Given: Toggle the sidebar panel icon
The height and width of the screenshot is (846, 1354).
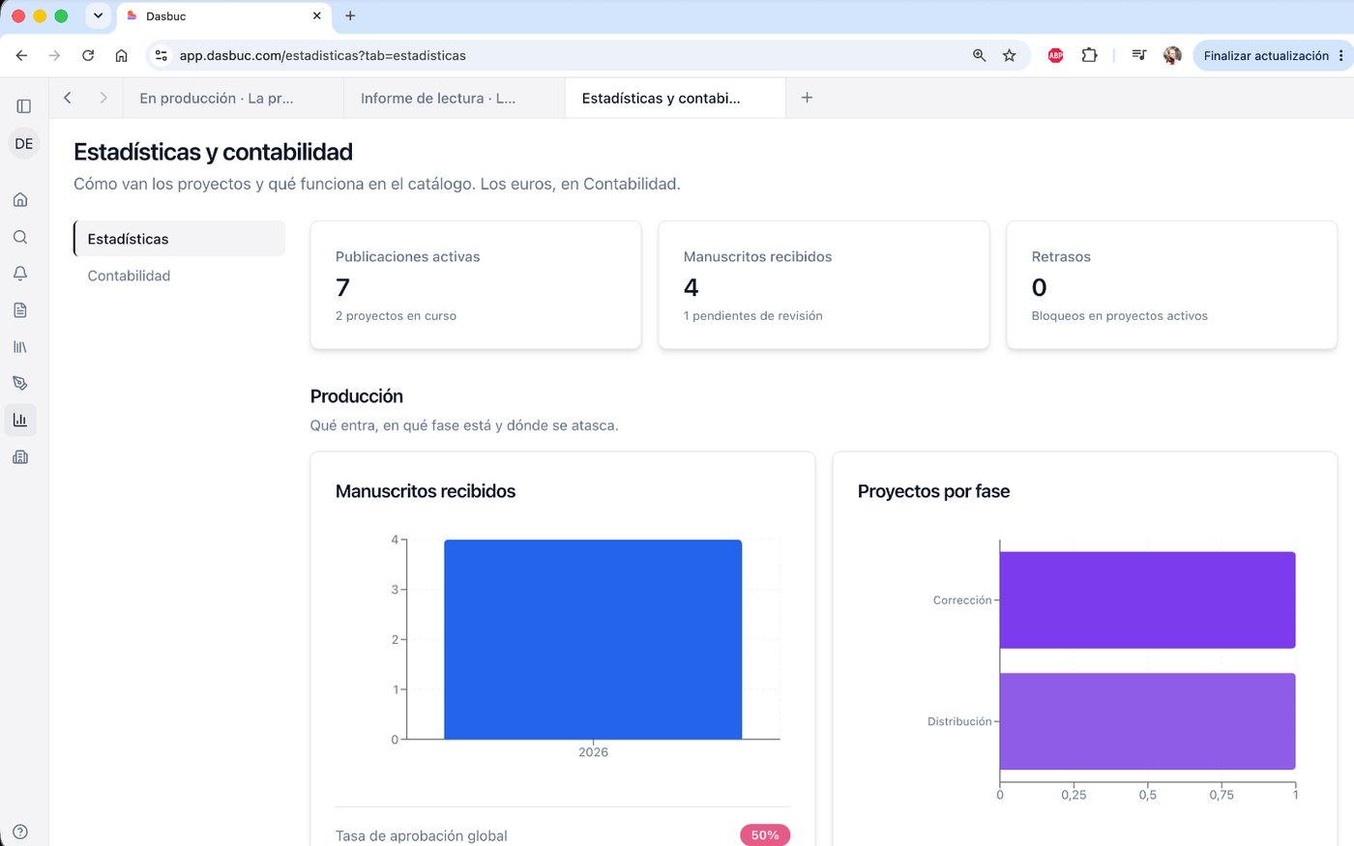Looking at the screenshot, I should (24, 106).
